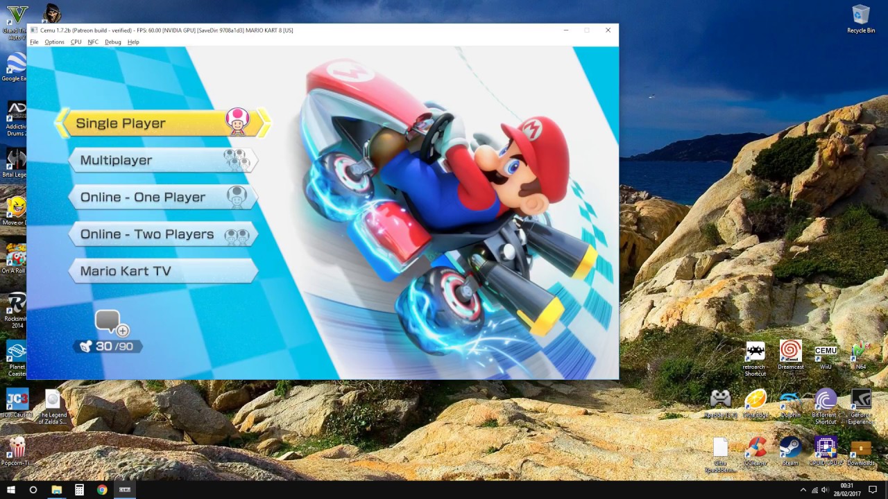The height and width of the screenshot is (499, 888).
Task: Open the Debug menu in Cemu
Action: [112, 42]
